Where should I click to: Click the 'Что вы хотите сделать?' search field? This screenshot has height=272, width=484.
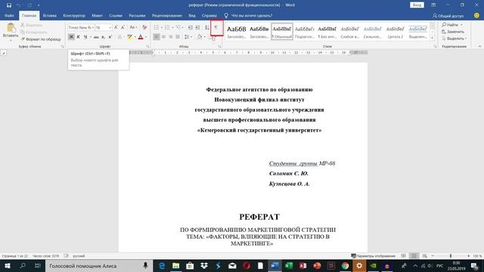[x=251, y=15]
